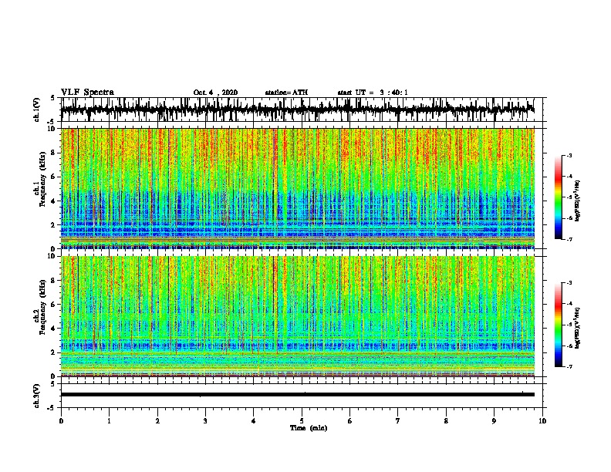
Task: Click the time axis tick label 5
Action: click(302, 421)
